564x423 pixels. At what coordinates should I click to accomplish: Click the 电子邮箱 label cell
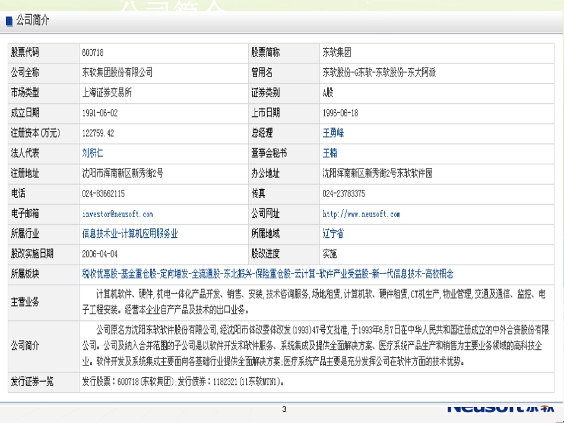coord(43,214)
